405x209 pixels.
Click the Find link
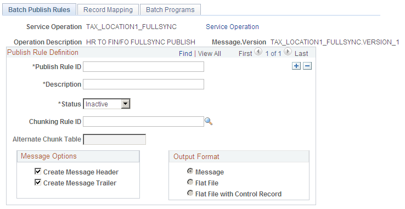[x=185, y=53]
